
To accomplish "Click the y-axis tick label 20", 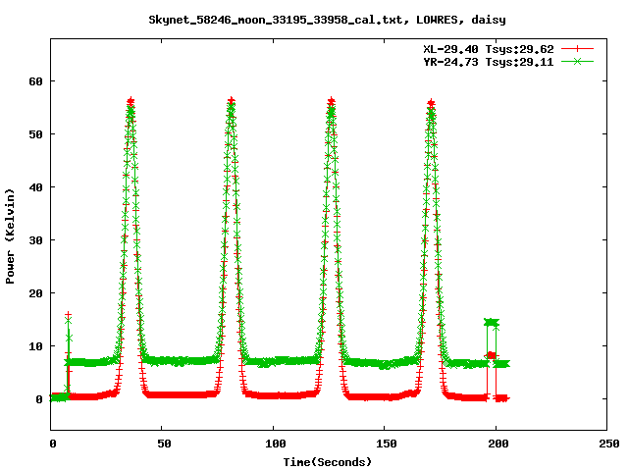I will [x=35, y=293].
